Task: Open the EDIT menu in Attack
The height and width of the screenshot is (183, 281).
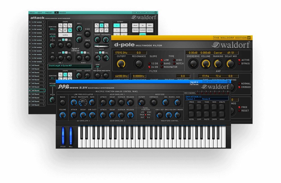Action: click(x=40, y=13)
